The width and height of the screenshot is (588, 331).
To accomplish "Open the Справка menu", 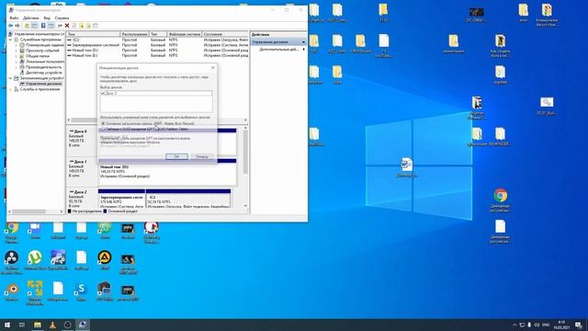I will point(62,18).
